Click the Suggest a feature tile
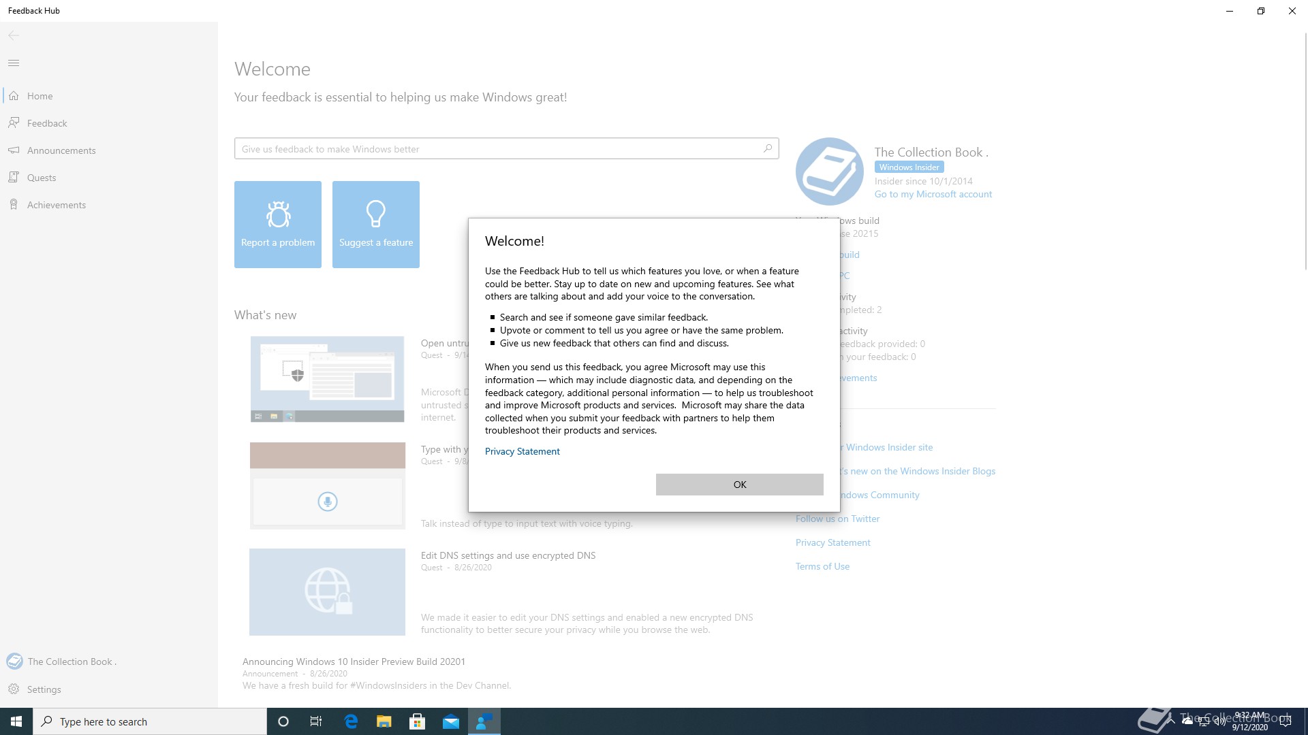 376,225
